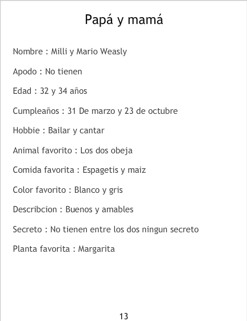Click the Animal favorito line
The height and width of the screenshot is (321, 247).
[x=73, y=150]
